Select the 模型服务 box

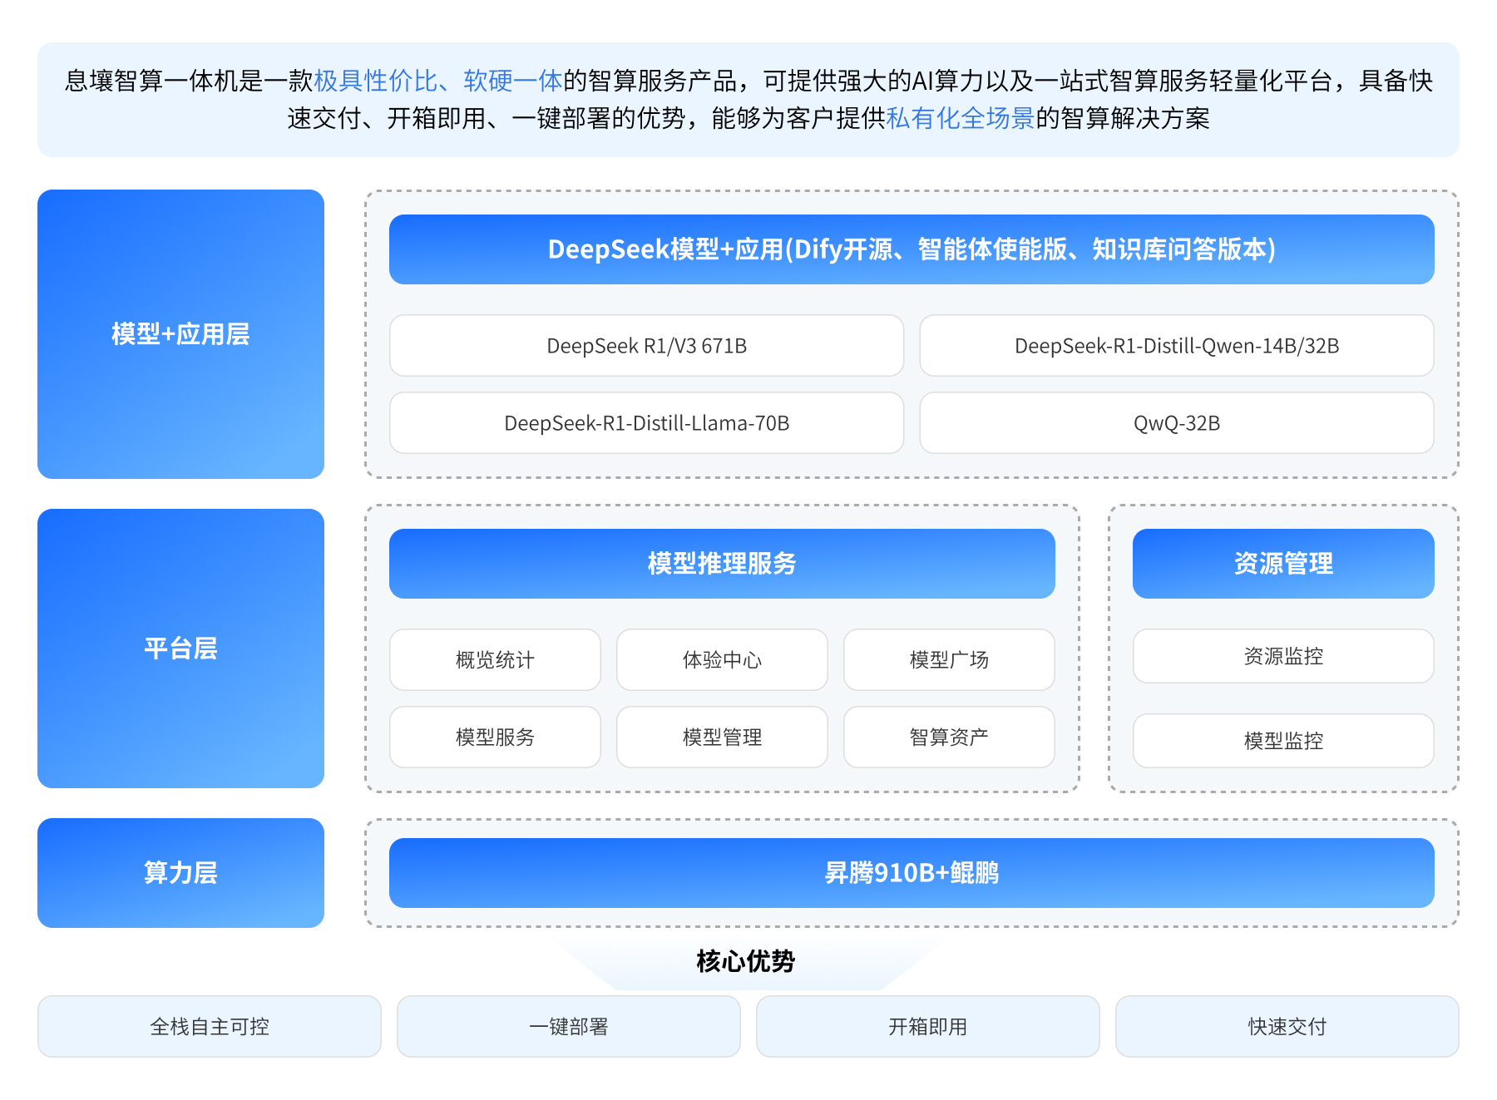(495, 737)
